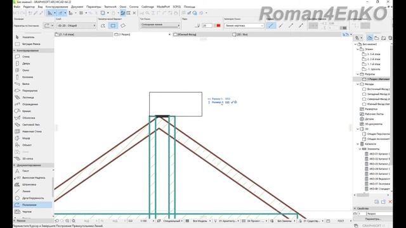
Task: Collapse the Каталоги tree node
Action: click(358, 144)
